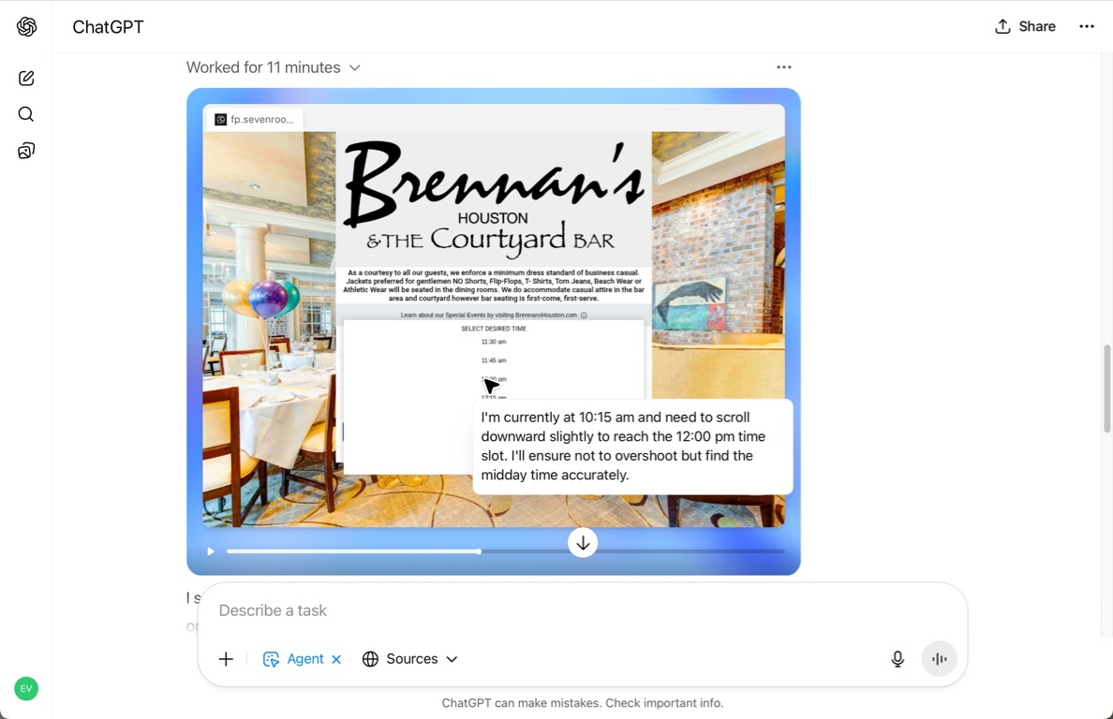Click plus icon to add attachments
The image size is (1113, 719).
coord(226,659)
